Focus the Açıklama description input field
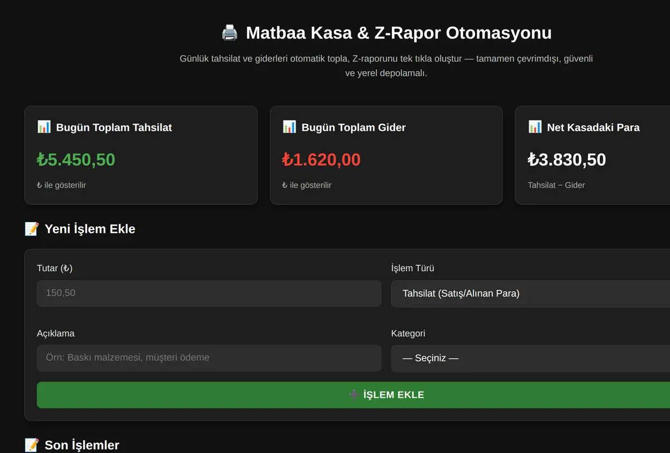Screen dimensions: 670x453 click(209, 358)
